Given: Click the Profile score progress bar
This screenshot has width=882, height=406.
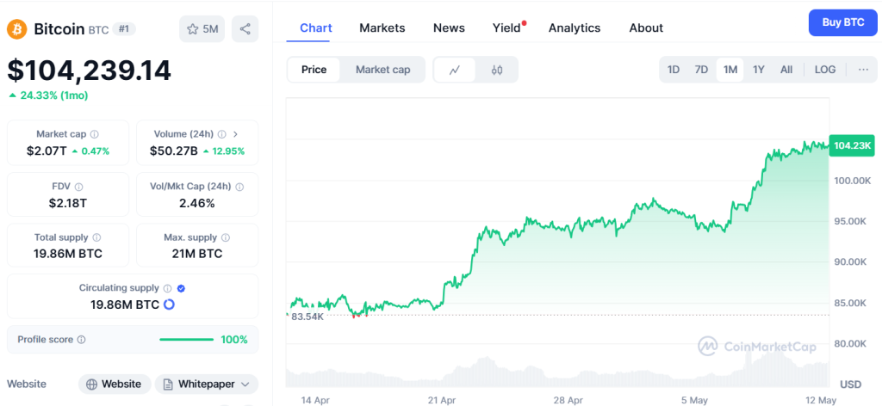Looking at the screenshot, I should tap(186, 340).
